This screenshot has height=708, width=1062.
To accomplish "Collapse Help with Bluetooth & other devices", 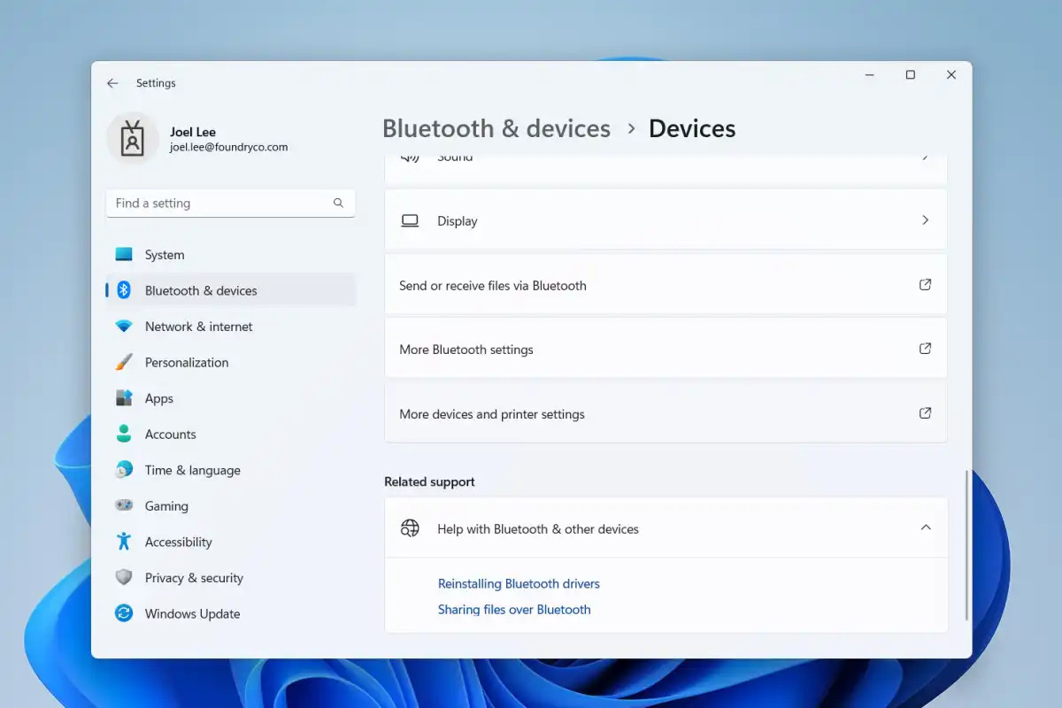I will point(926,527).
